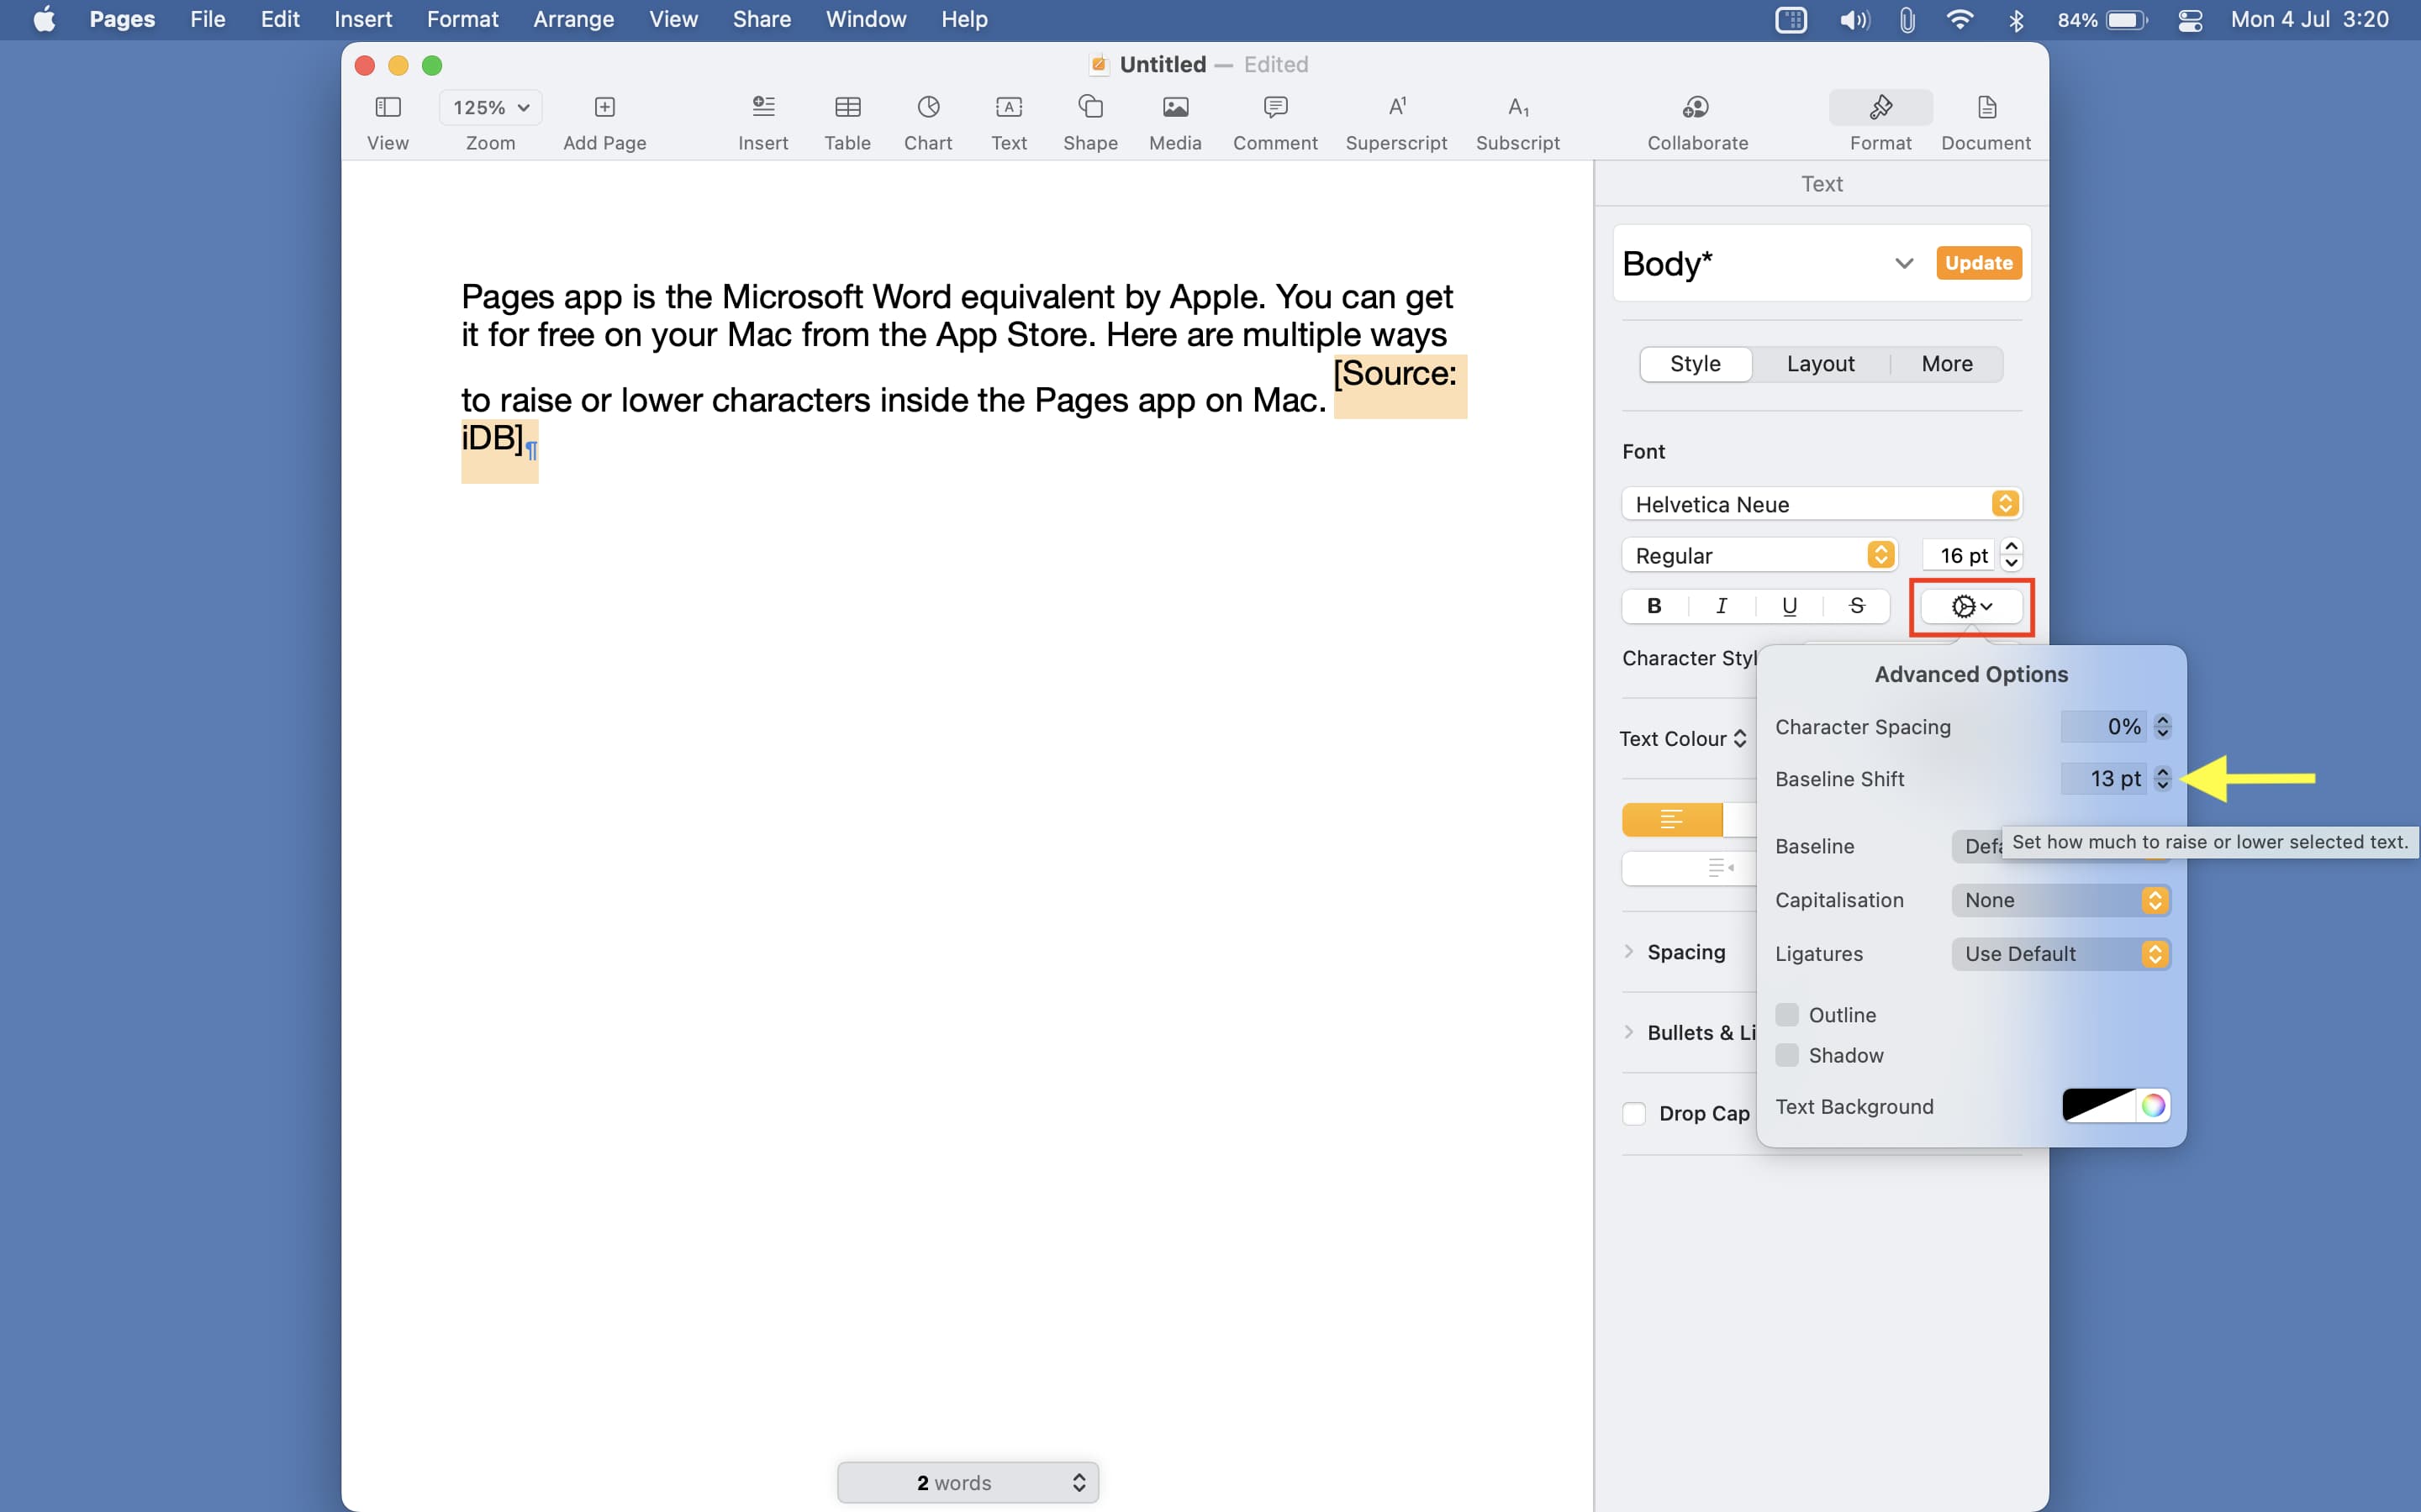The width and height of the screenshot is (2421, 1512).
Task: Click the font size 16 pt field
Action: [1958, 555]
